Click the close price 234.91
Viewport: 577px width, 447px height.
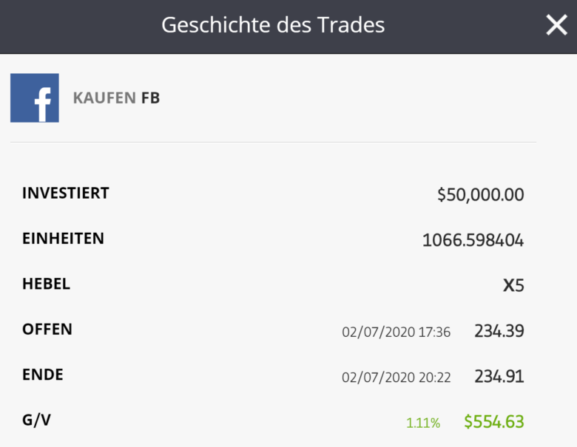(499, 376)
